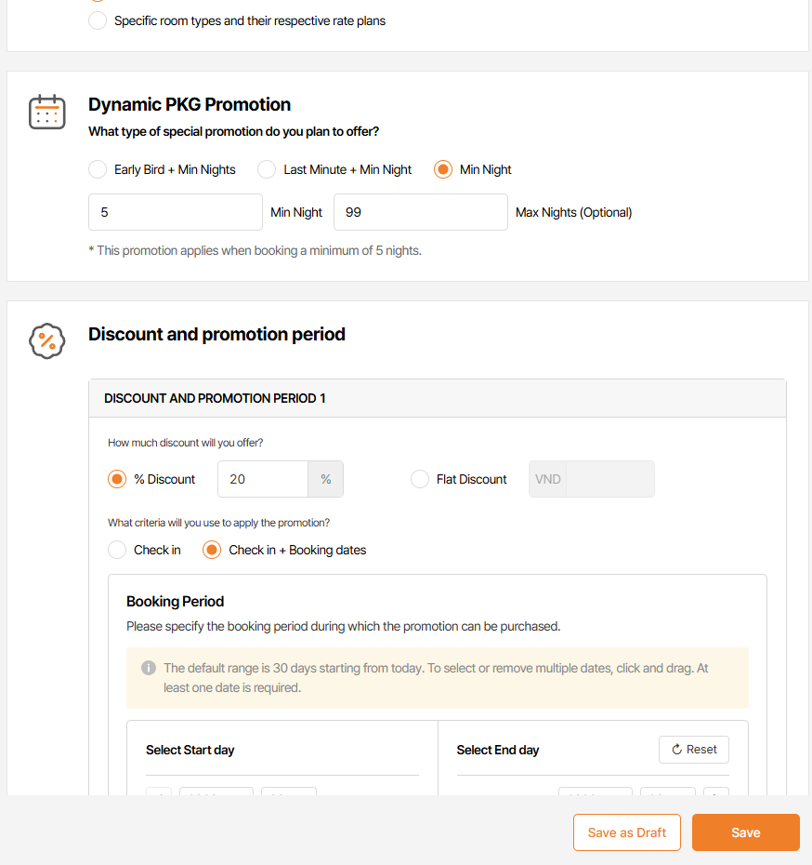Screen dimensions: 812x865
Task: Select Early Bird + Min Nights option
Action: [98, 169]
